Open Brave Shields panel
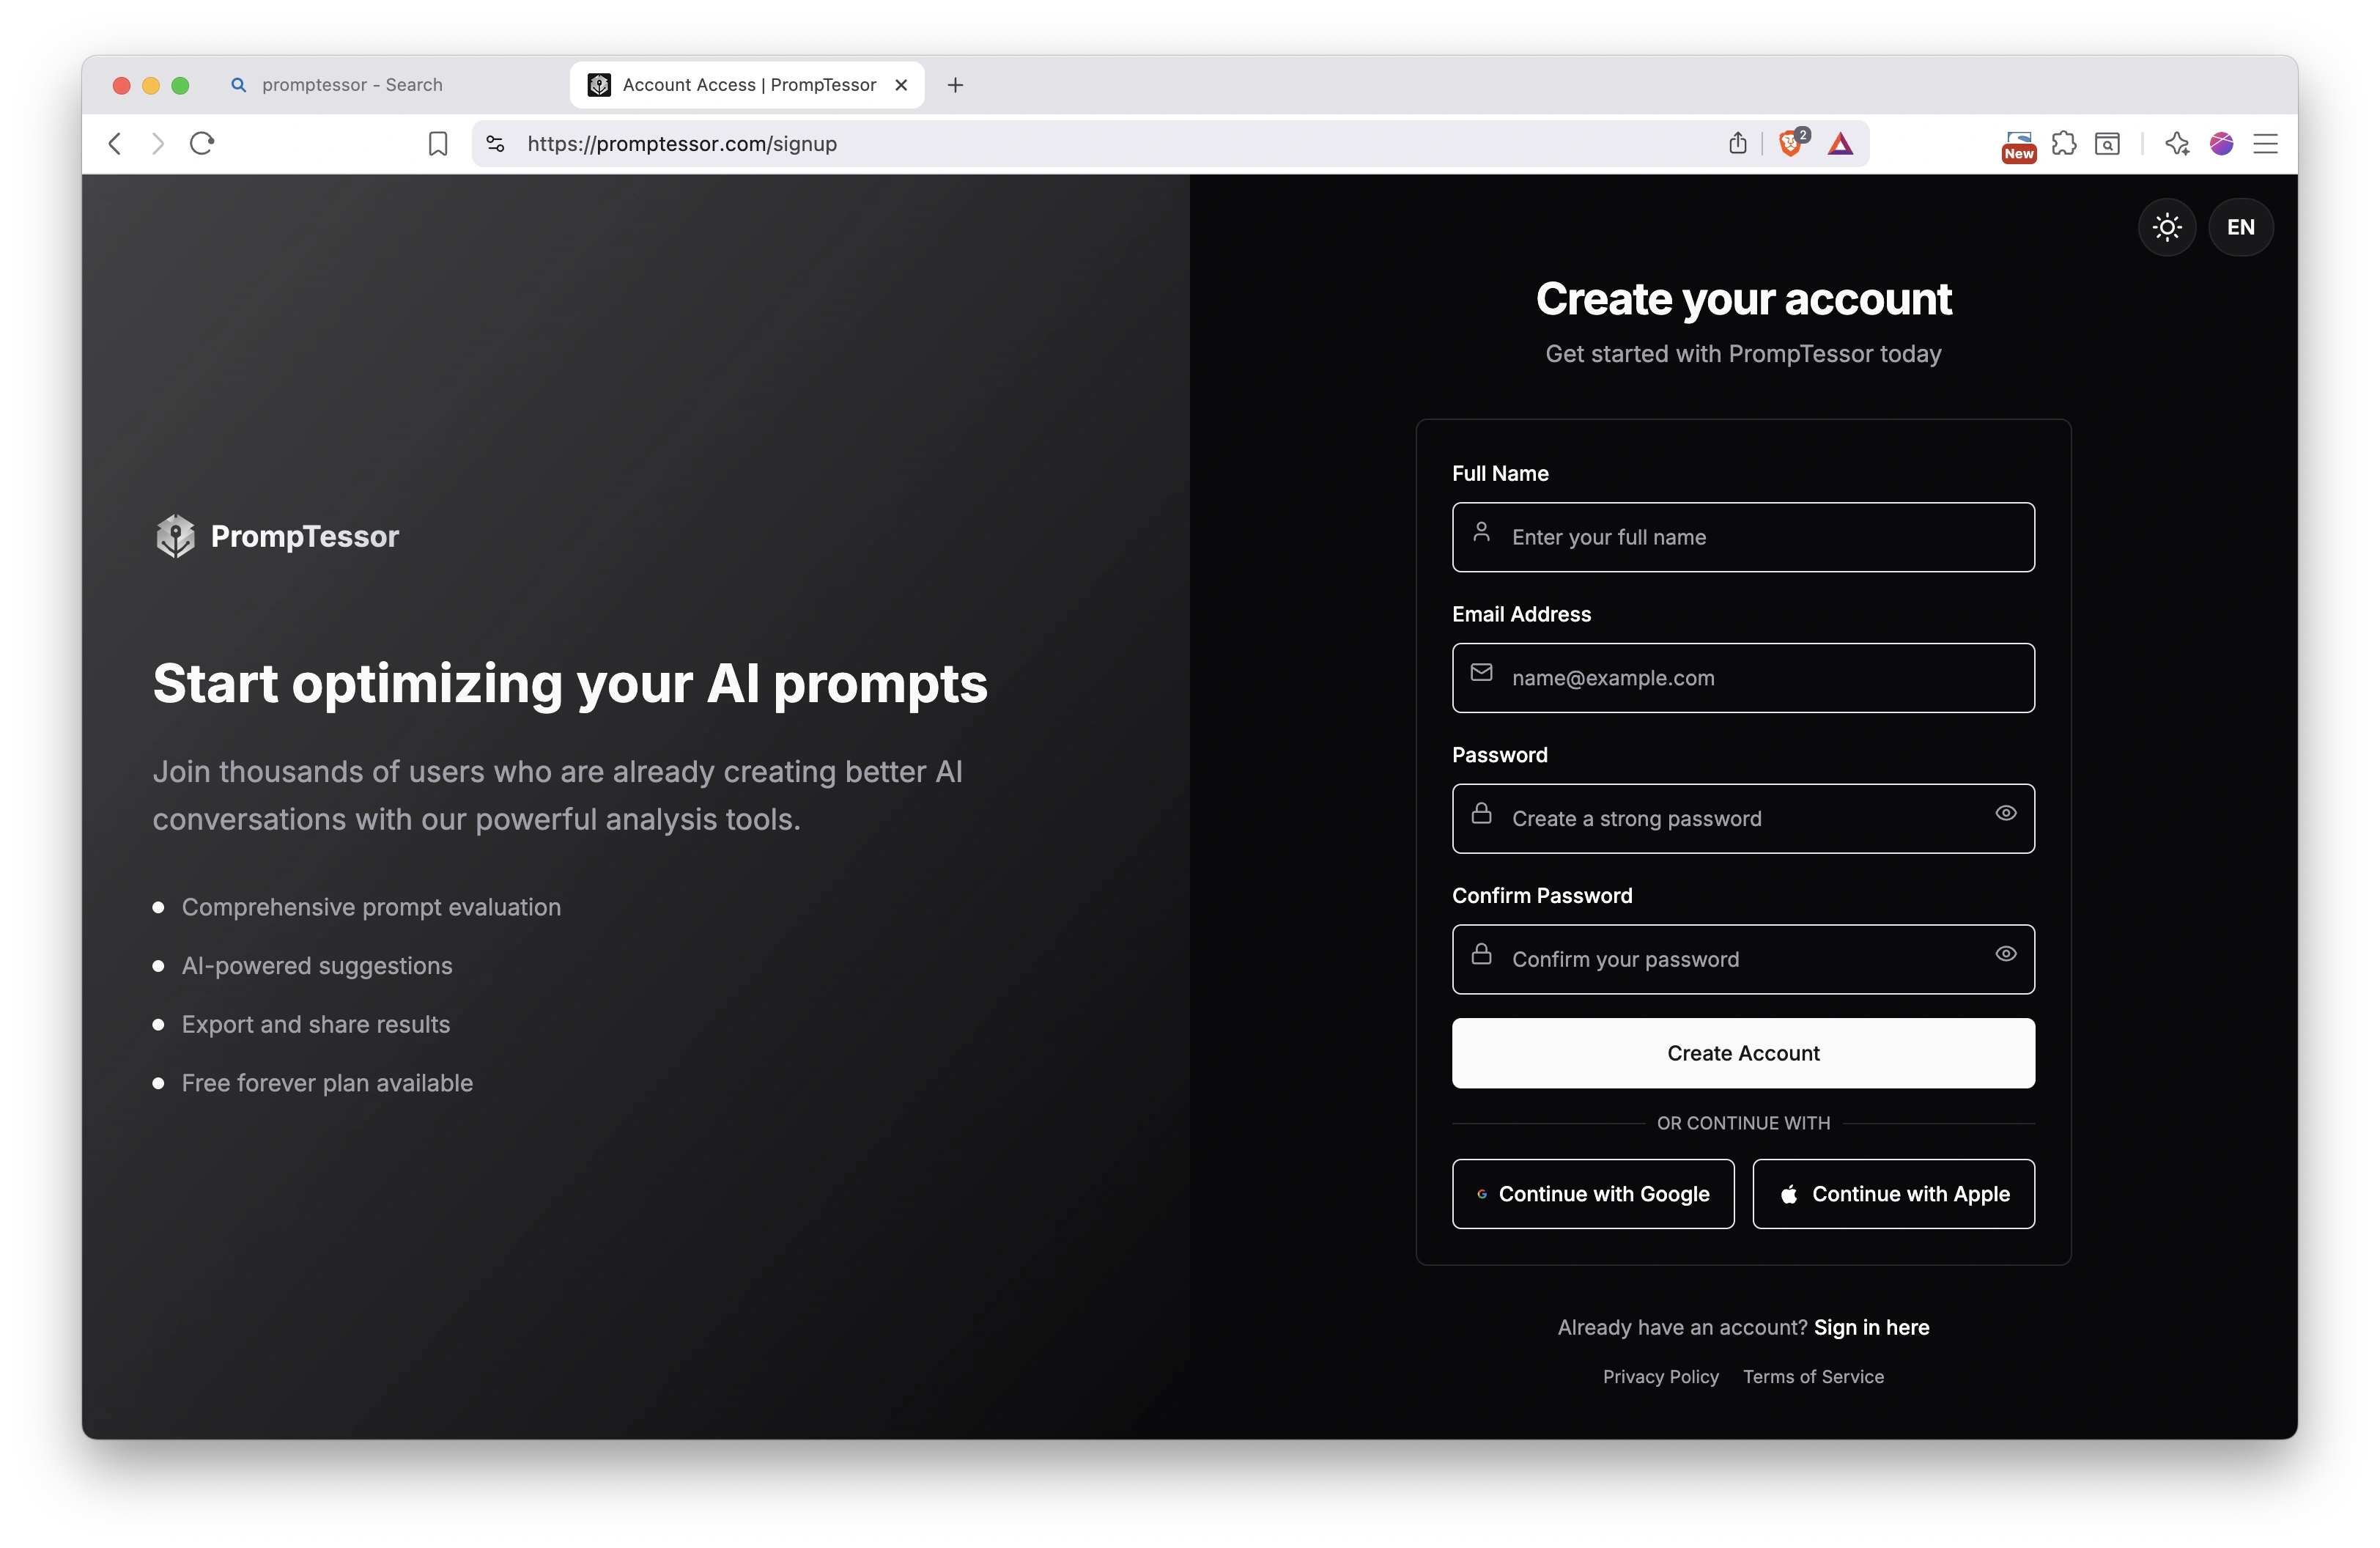Image resolution: width=2380 pixels, height=1548 pixels. click(x=1791, y=143)
